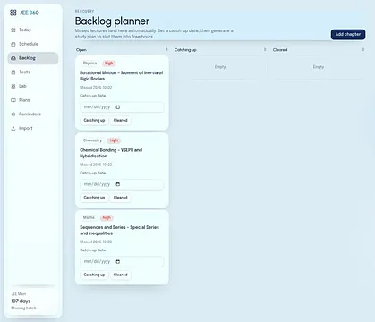375x322 pixels.
Task: Select the Rotational Motion chapter title
Action: (x=122, y=76)
